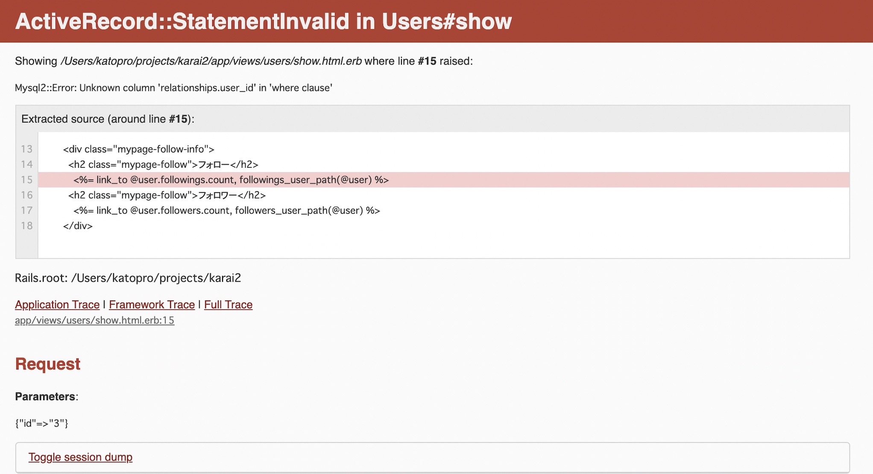Select the Rails.root path text
This screenshot has height=474, width=873.
[x=128, y=278]
